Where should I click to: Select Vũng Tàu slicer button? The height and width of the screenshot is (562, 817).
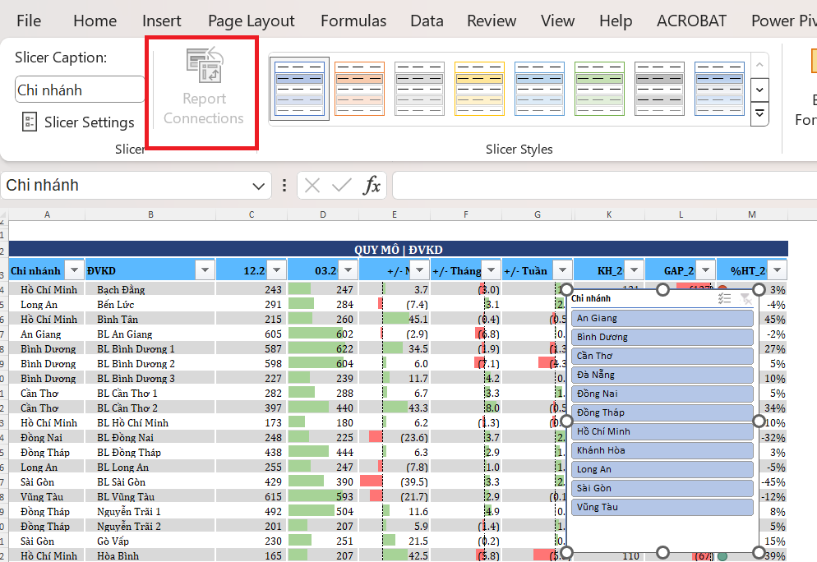(662, 507)
